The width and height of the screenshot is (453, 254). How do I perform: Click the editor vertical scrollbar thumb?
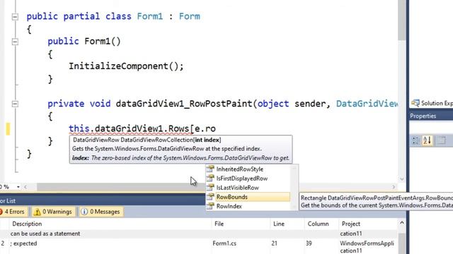tap(401, 20)
